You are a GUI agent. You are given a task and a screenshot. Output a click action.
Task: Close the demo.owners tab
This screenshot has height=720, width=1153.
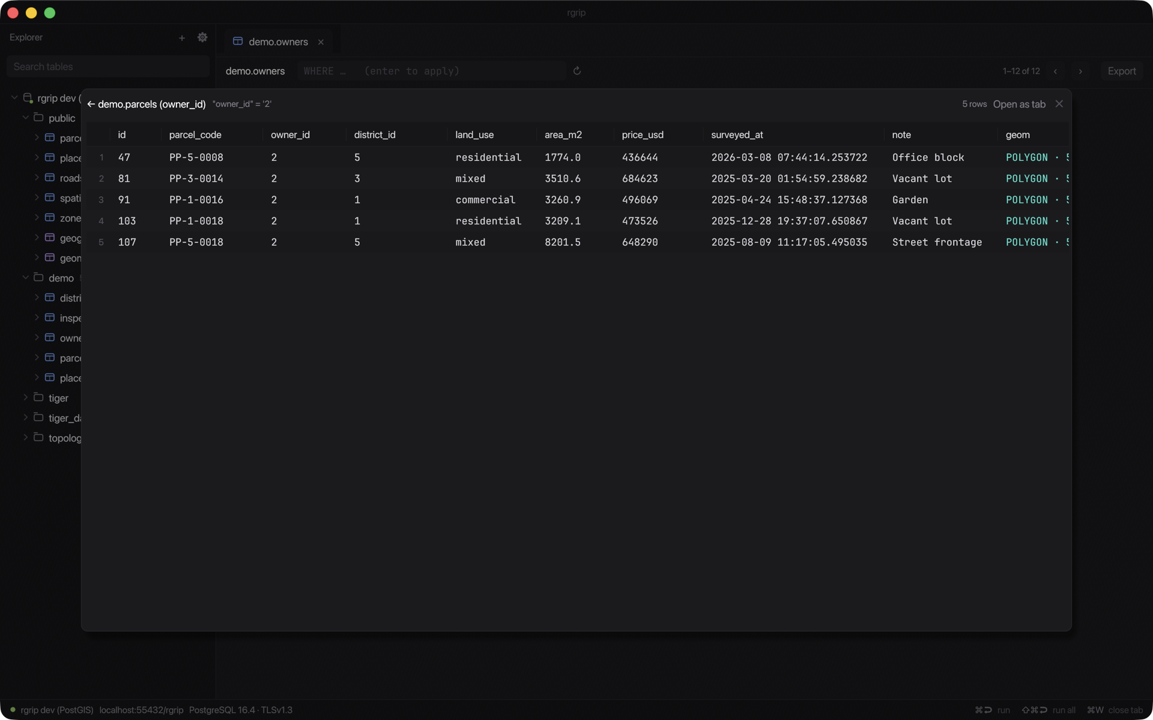click(x=321, y=42)
